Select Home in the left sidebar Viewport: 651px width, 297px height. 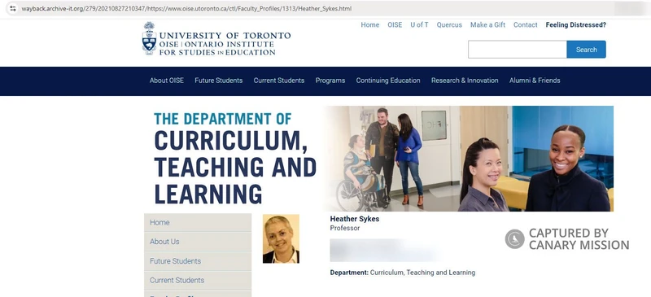[x=198, y=223]
